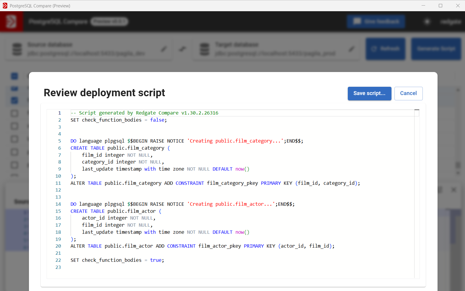Click the swap icon between the databases
Viewport: 465px width, 291px height.
(183, 49)
